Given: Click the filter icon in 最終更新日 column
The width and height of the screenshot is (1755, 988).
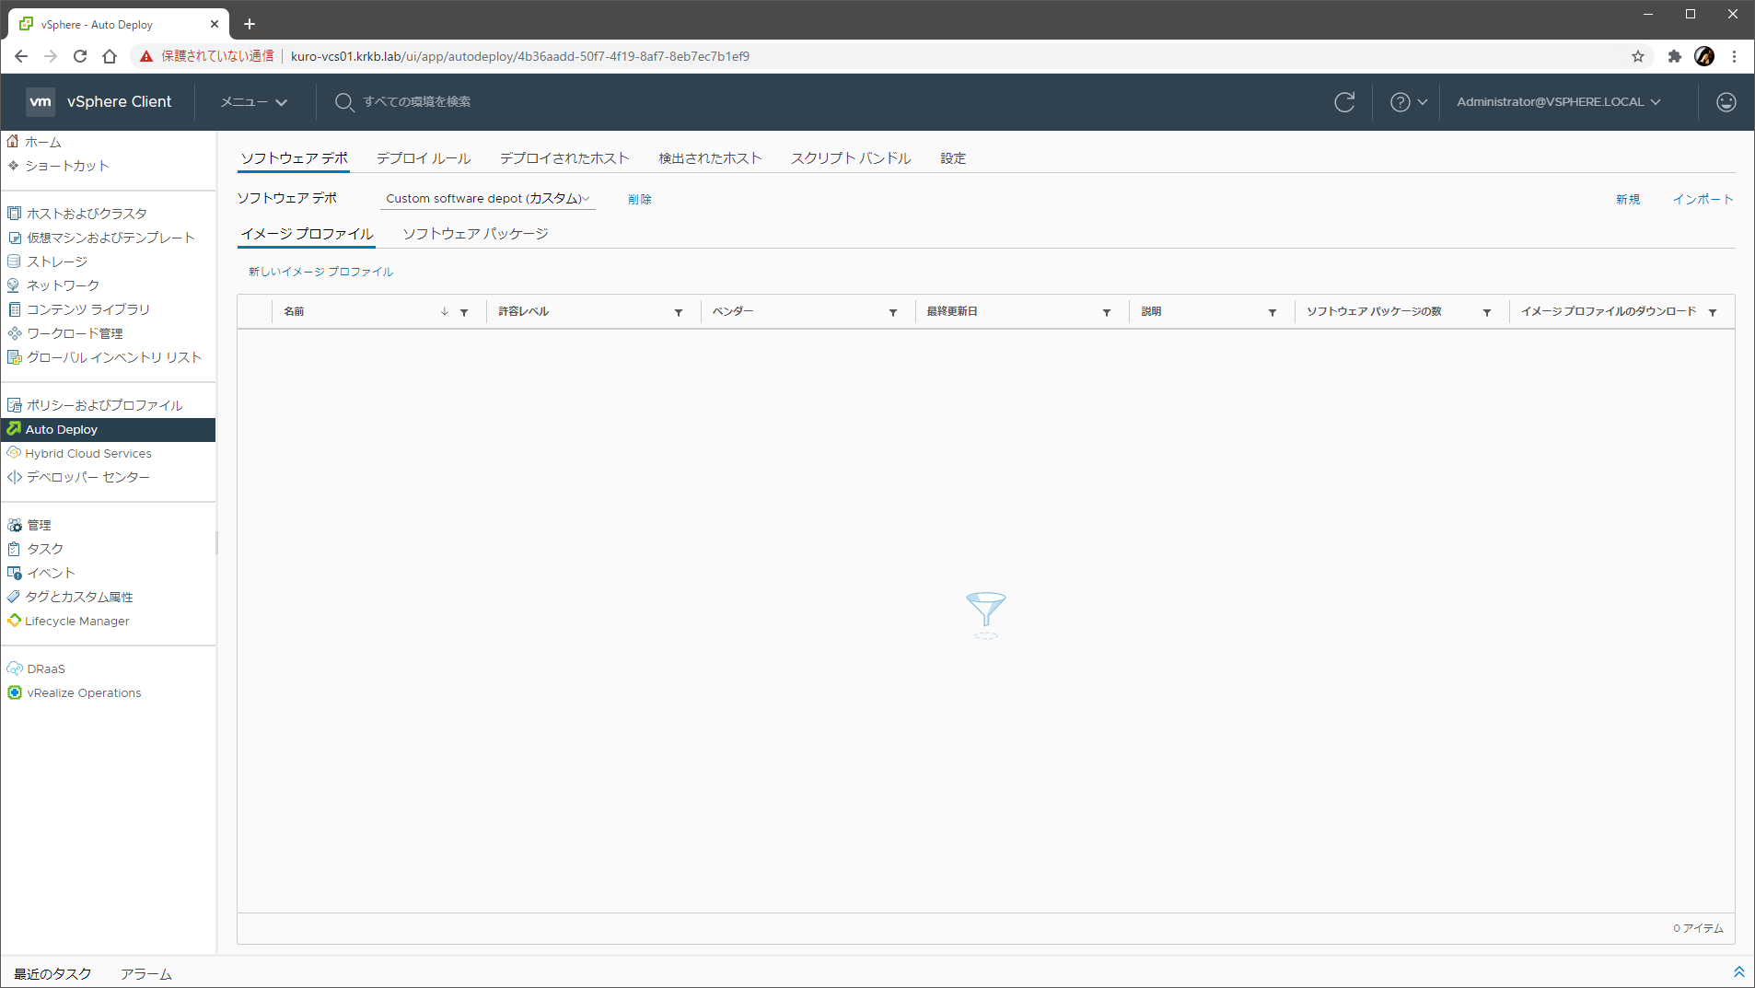Looking at the screenshot, I should click(x=1106, y=312).
